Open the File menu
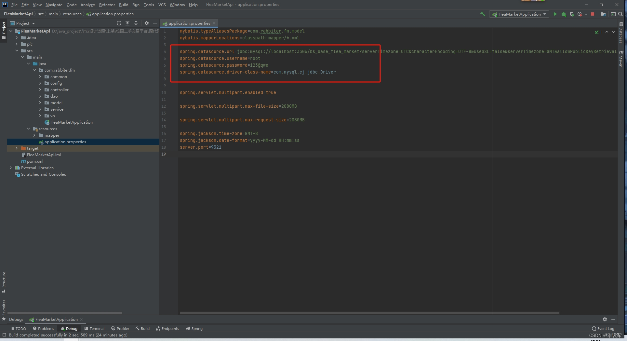 [x=14, y=5]
